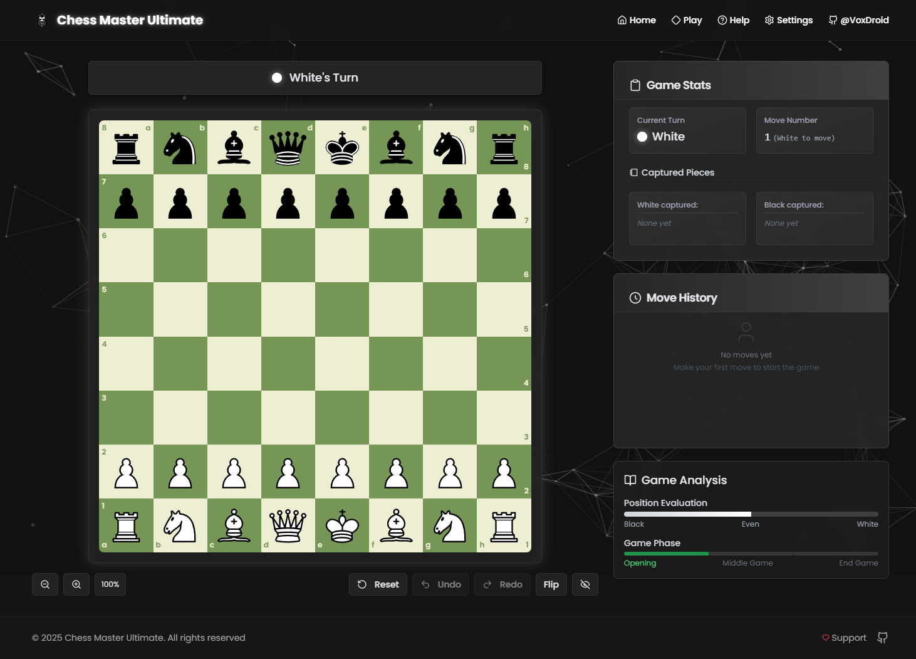Open the GitHub repository icon in the footer
The height and width of the screenshot is (659, 916).
pos(882,637)
